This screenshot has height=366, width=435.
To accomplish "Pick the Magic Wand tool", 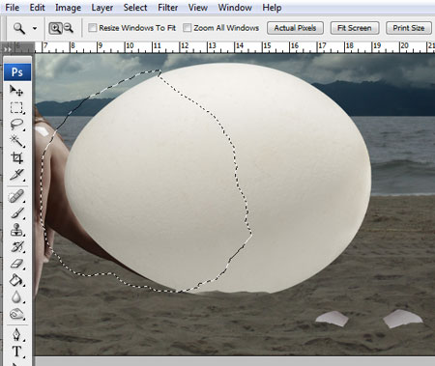I will point(16,141).
